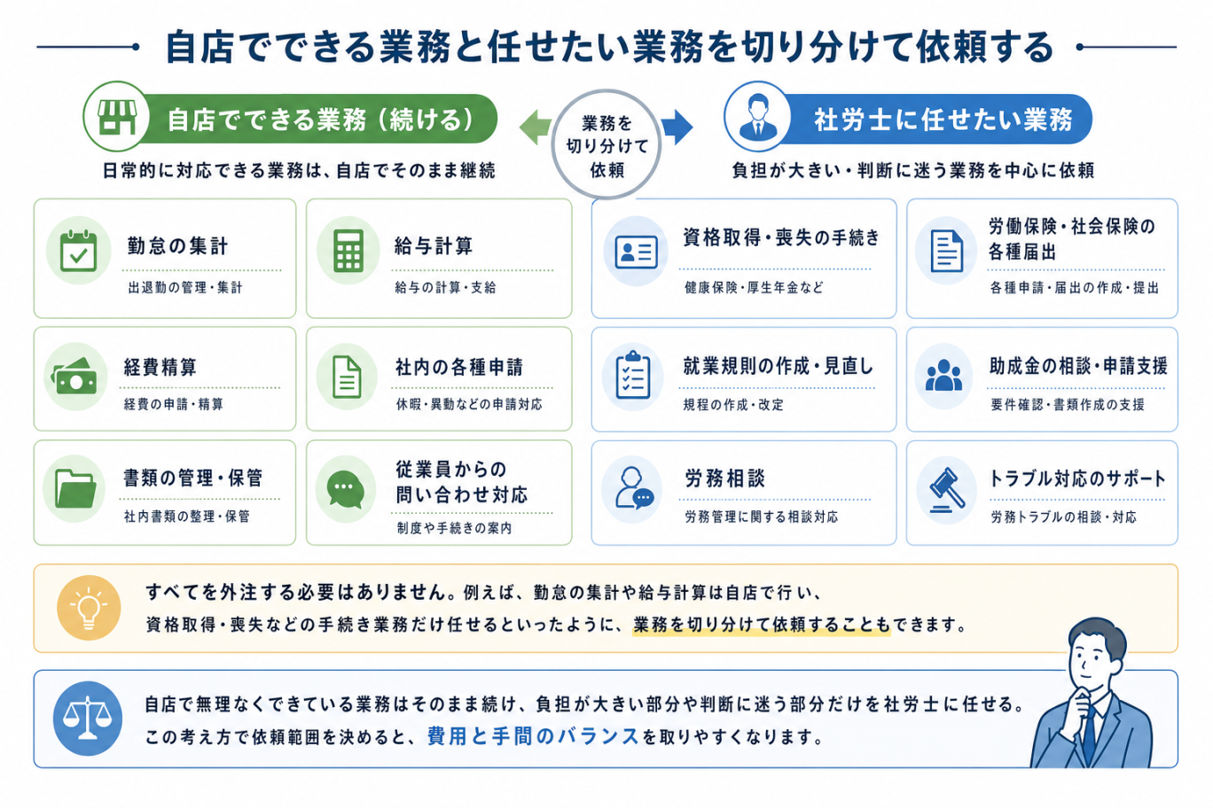
Task: Click the cash money icon for 経費精算
Action: coord(76,377)
